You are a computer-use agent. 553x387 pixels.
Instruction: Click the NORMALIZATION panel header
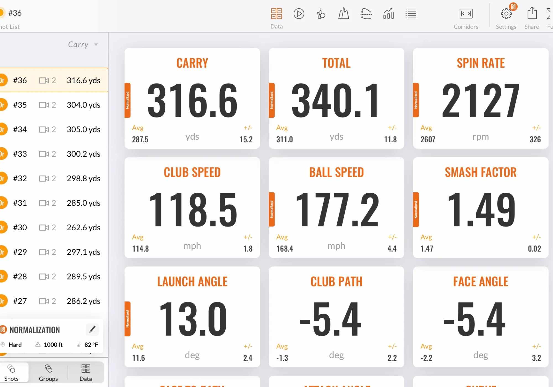click(x=35, y=330)
